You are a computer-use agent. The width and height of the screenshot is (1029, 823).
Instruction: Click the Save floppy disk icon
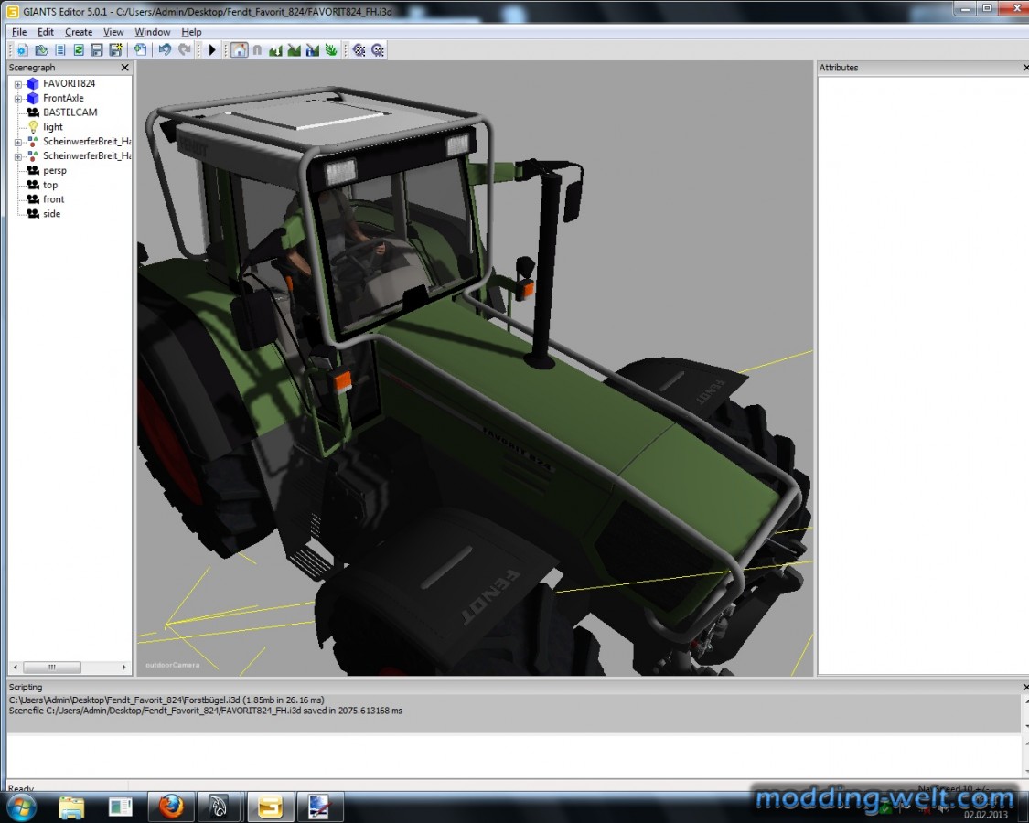(97, 50)
